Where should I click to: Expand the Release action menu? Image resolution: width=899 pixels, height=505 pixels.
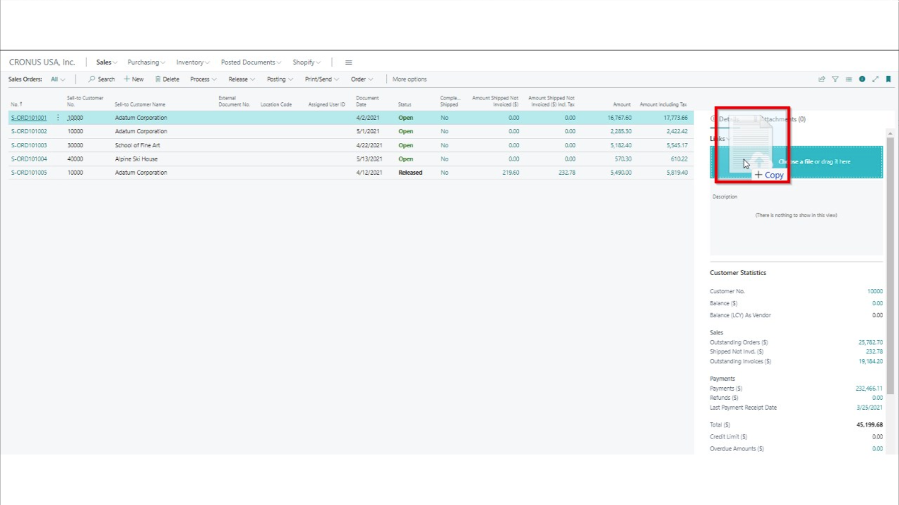pos(241,79)
